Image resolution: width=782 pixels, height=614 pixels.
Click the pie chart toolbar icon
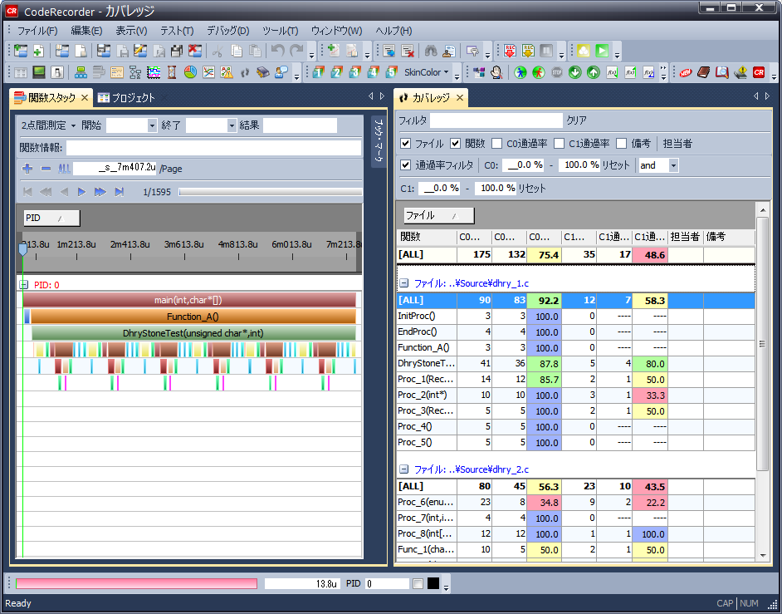pyautogui.click(x=190, y=72)
